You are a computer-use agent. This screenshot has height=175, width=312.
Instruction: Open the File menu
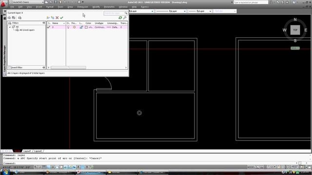(x=12, y=7)
